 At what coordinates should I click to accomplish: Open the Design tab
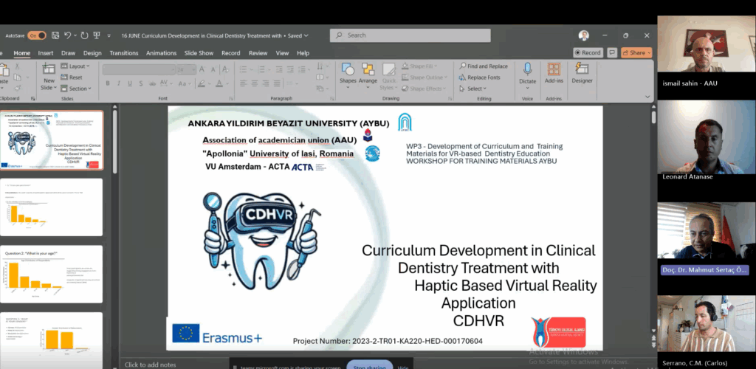pyautogui.click(x=92, y=53)
